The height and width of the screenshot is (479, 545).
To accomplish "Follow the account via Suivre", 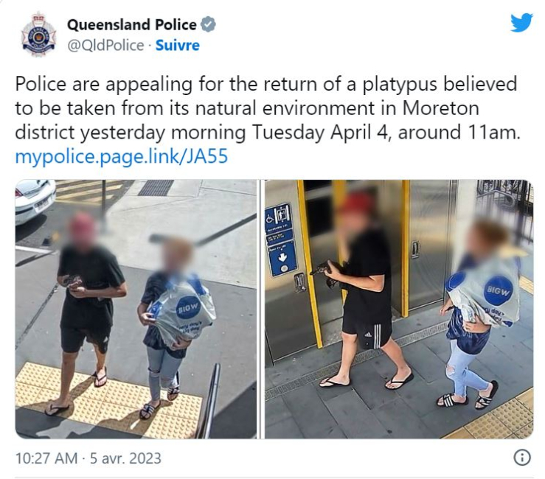I will 178,46.
